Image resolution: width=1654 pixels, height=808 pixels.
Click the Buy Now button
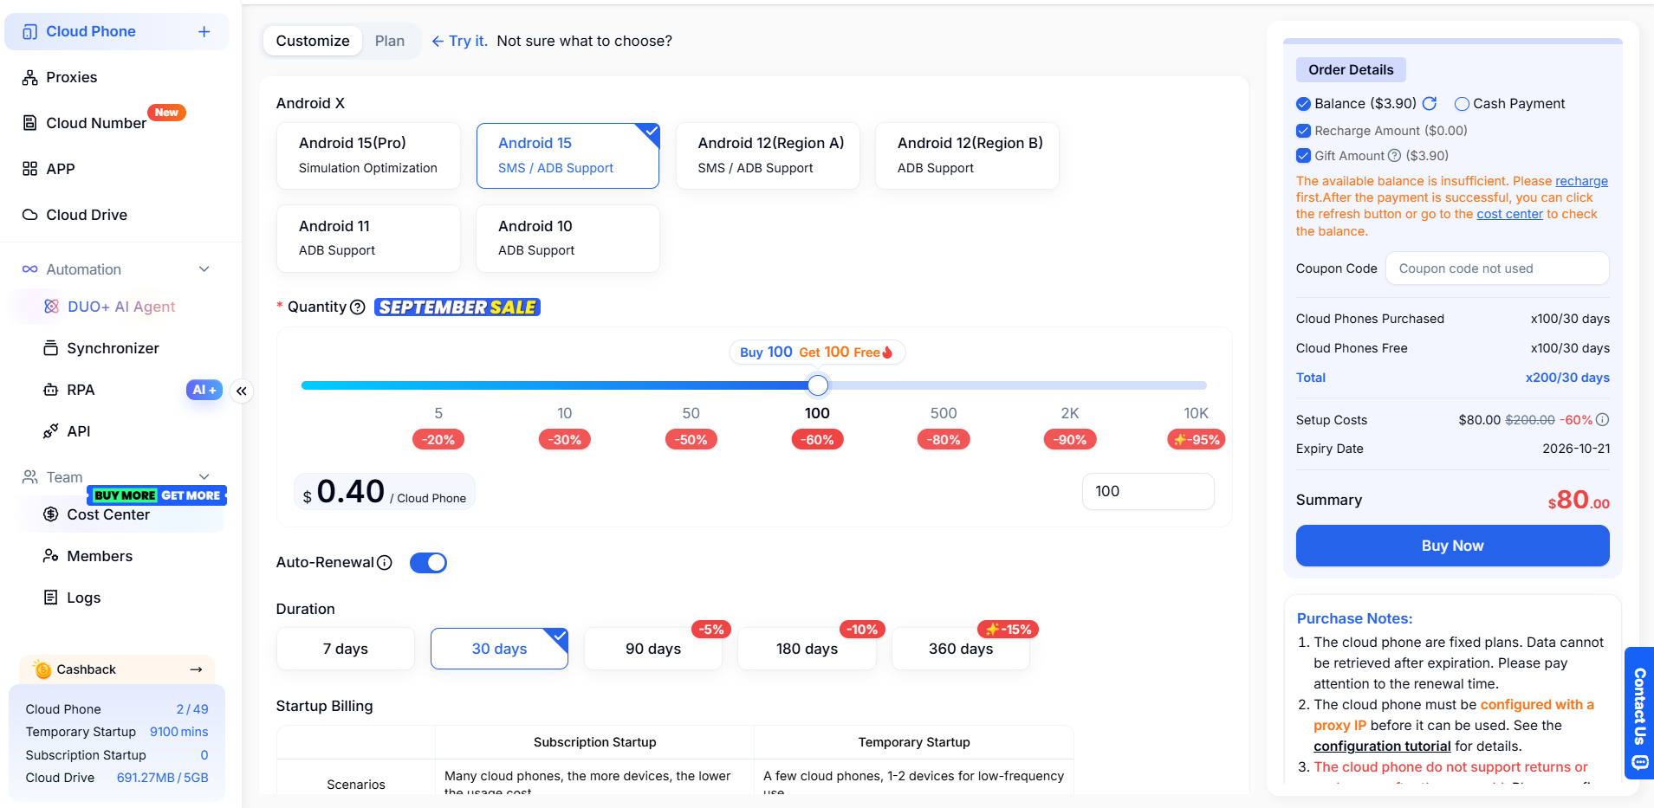coord(1452,546)
